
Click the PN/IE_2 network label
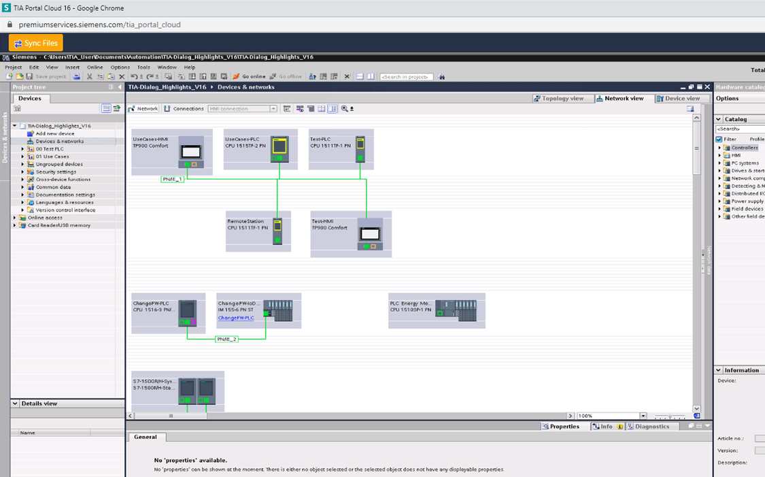[x=226, y=339]
